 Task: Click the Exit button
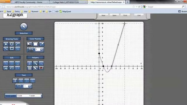[139, 15]
